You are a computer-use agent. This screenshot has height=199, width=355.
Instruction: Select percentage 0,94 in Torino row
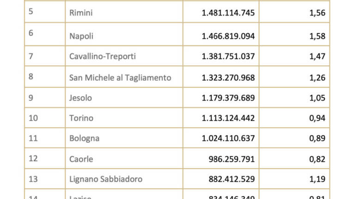pos(317,118)
